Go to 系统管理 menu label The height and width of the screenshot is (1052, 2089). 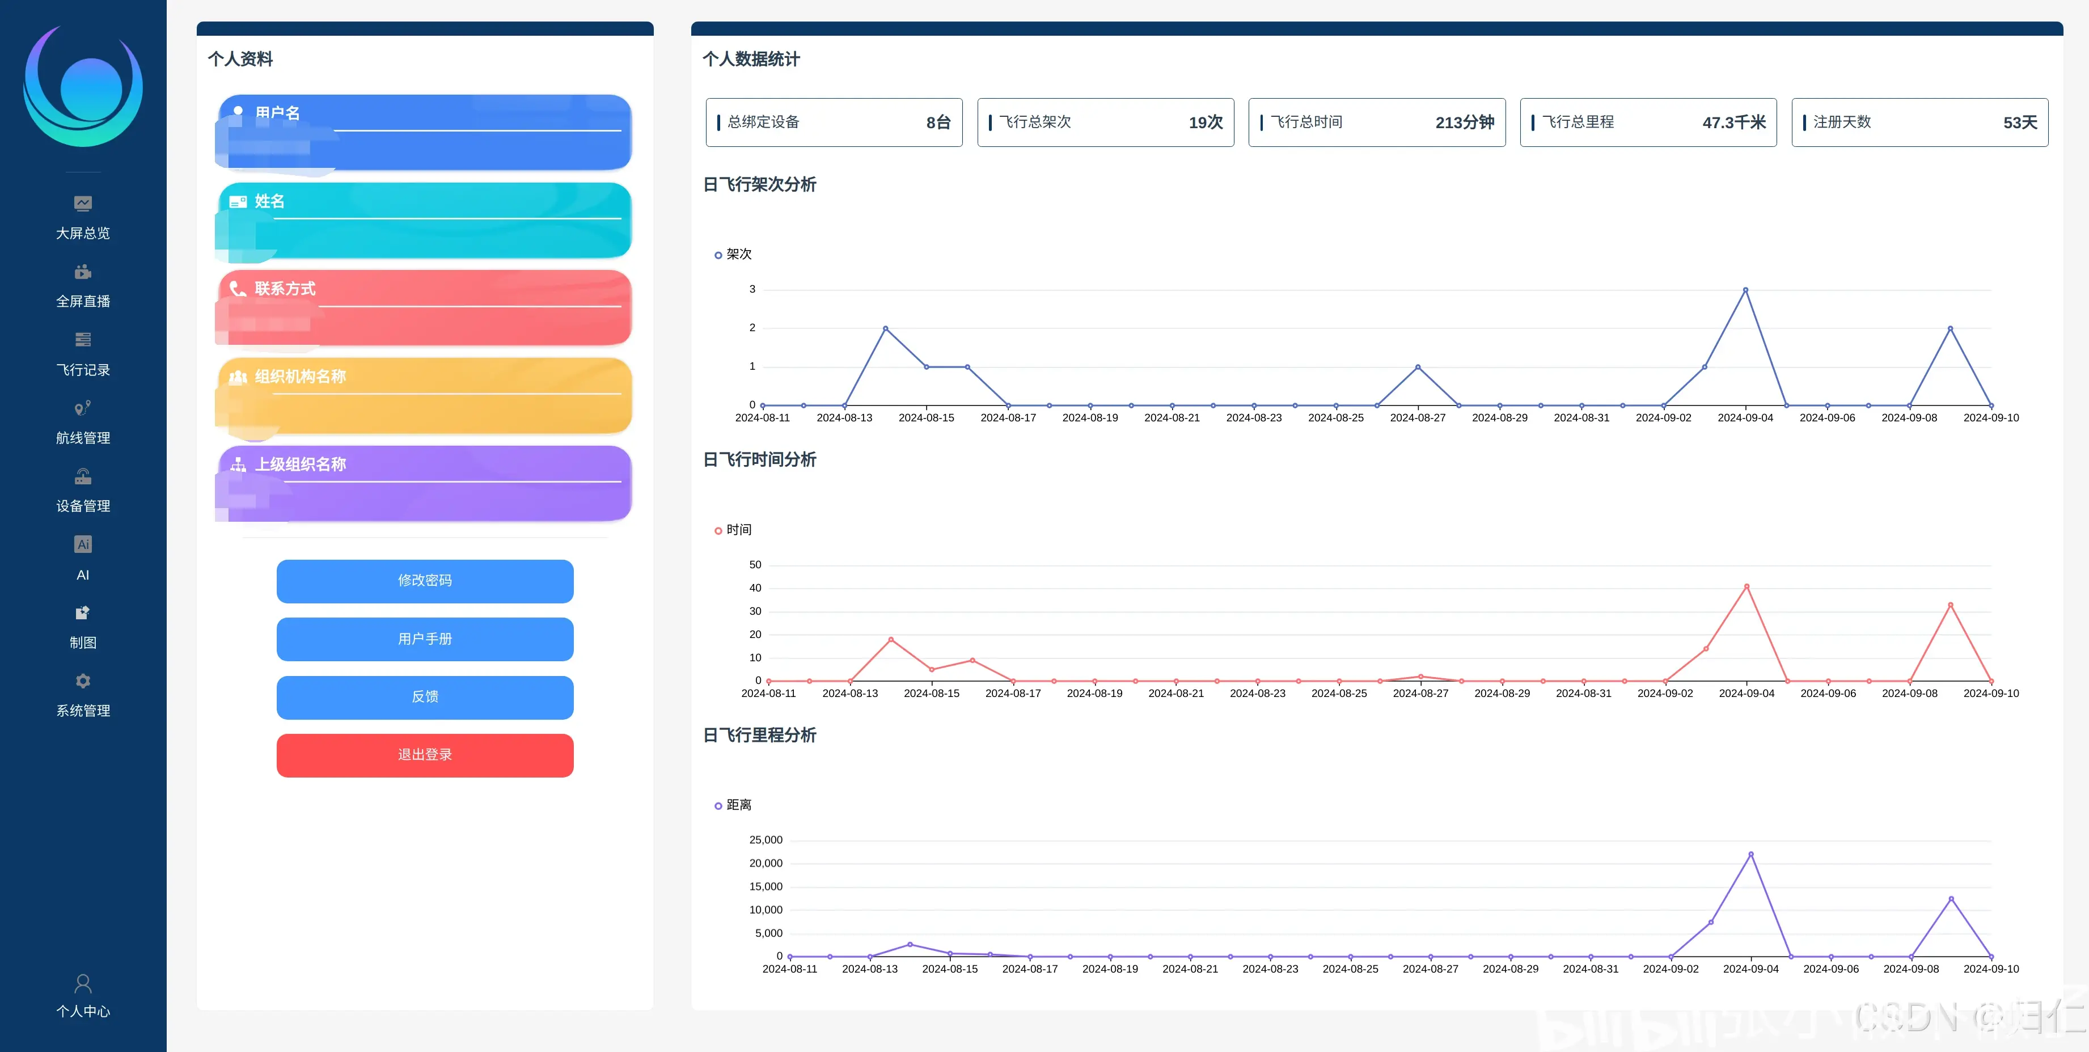click(83, 711)
